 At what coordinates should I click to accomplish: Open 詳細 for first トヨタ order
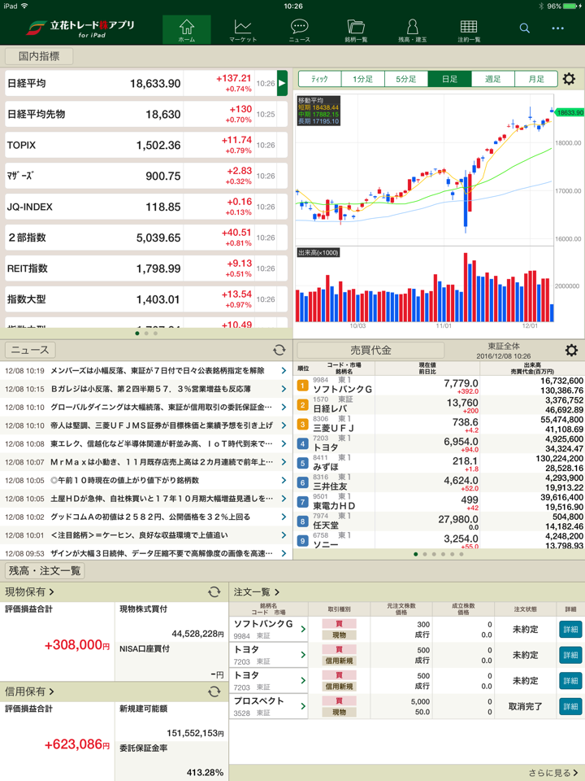[x=570, y=655]
